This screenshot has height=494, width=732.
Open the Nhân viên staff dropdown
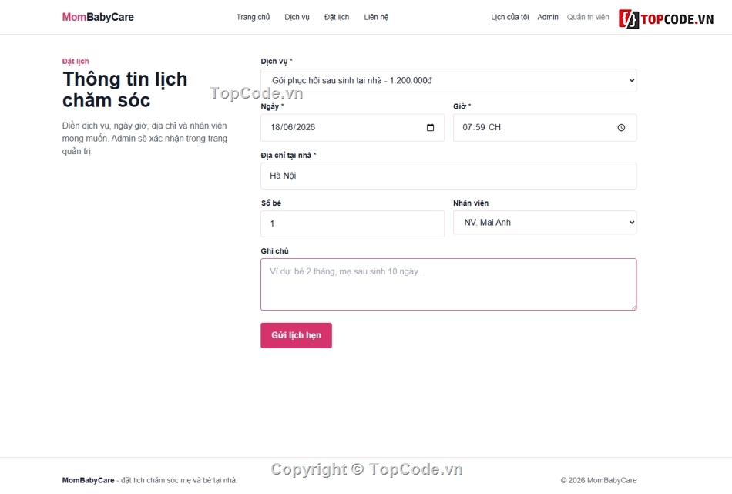544,222
